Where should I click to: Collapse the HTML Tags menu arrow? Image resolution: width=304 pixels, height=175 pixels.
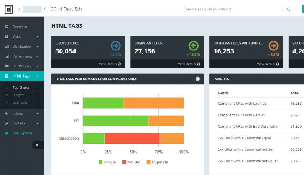(38, 76)
